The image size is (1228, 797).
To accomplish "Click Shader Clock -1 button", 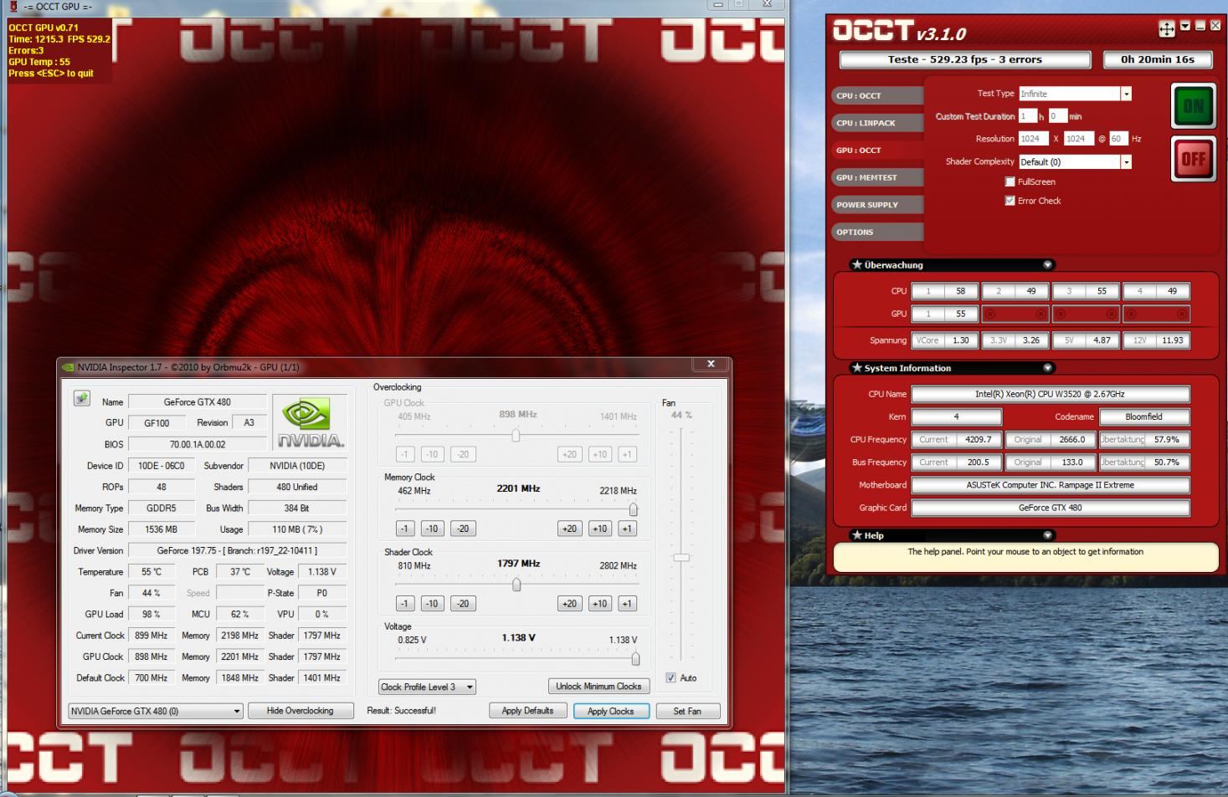I will 404,603.
